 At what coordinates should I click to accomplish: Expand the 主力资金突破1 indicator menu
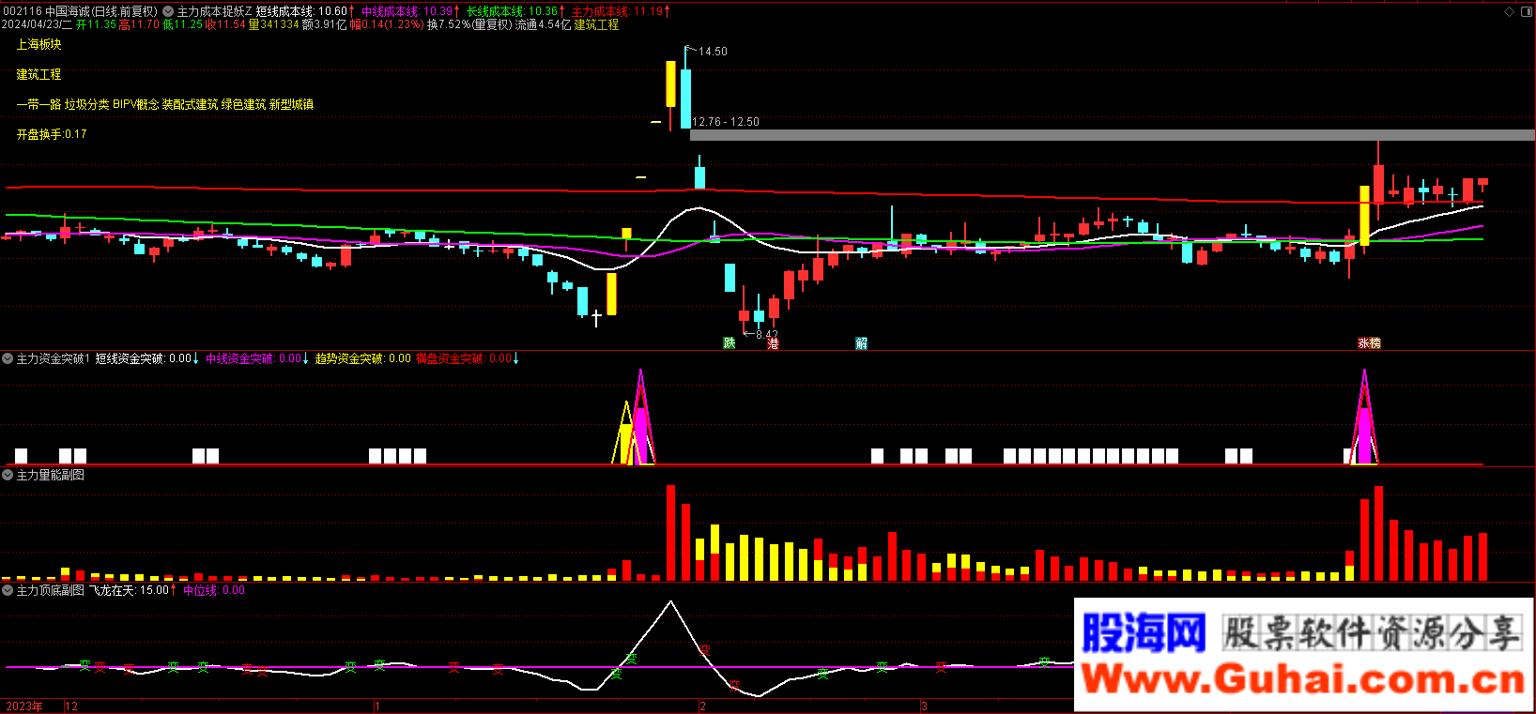click(8, 358)
